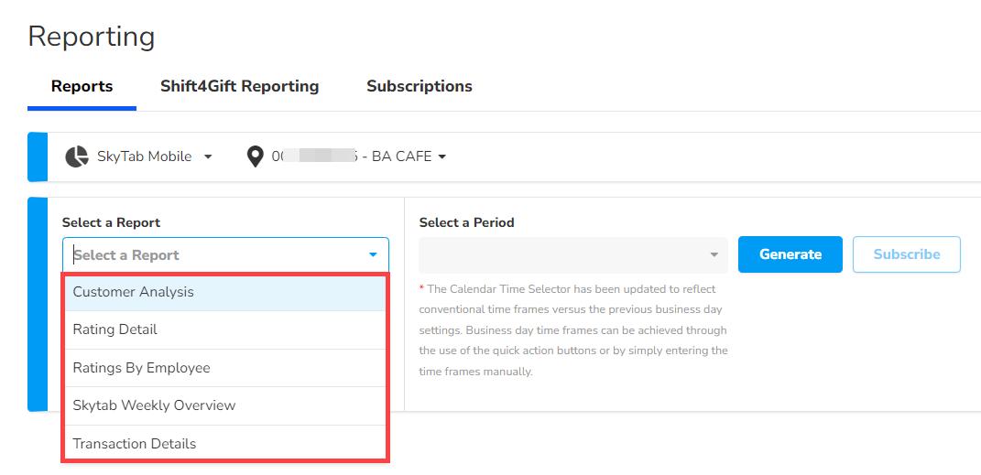Image resolution: width=981 pixels, height=475 pixels.
Task: Click the gray arrow in the period selector
Action: point(714,255)
